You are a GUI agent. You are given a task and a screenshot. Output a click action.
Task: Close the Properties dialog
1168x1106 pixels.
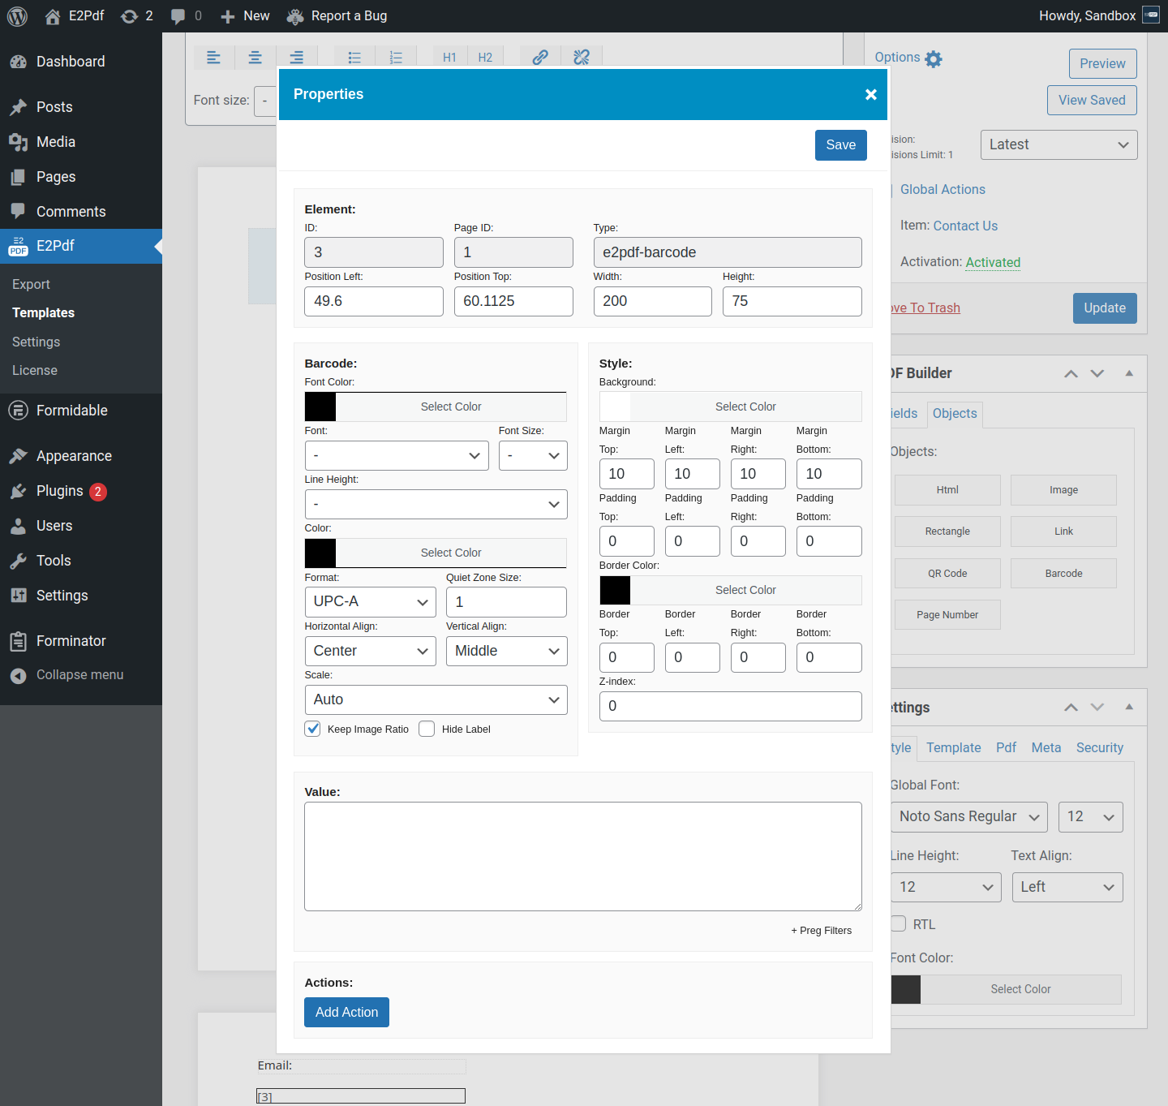click(x=870, y=95)
